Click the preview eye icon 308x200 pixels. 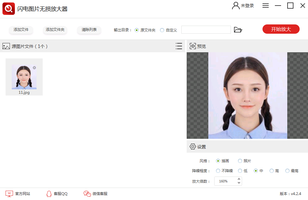click(193, 46)
